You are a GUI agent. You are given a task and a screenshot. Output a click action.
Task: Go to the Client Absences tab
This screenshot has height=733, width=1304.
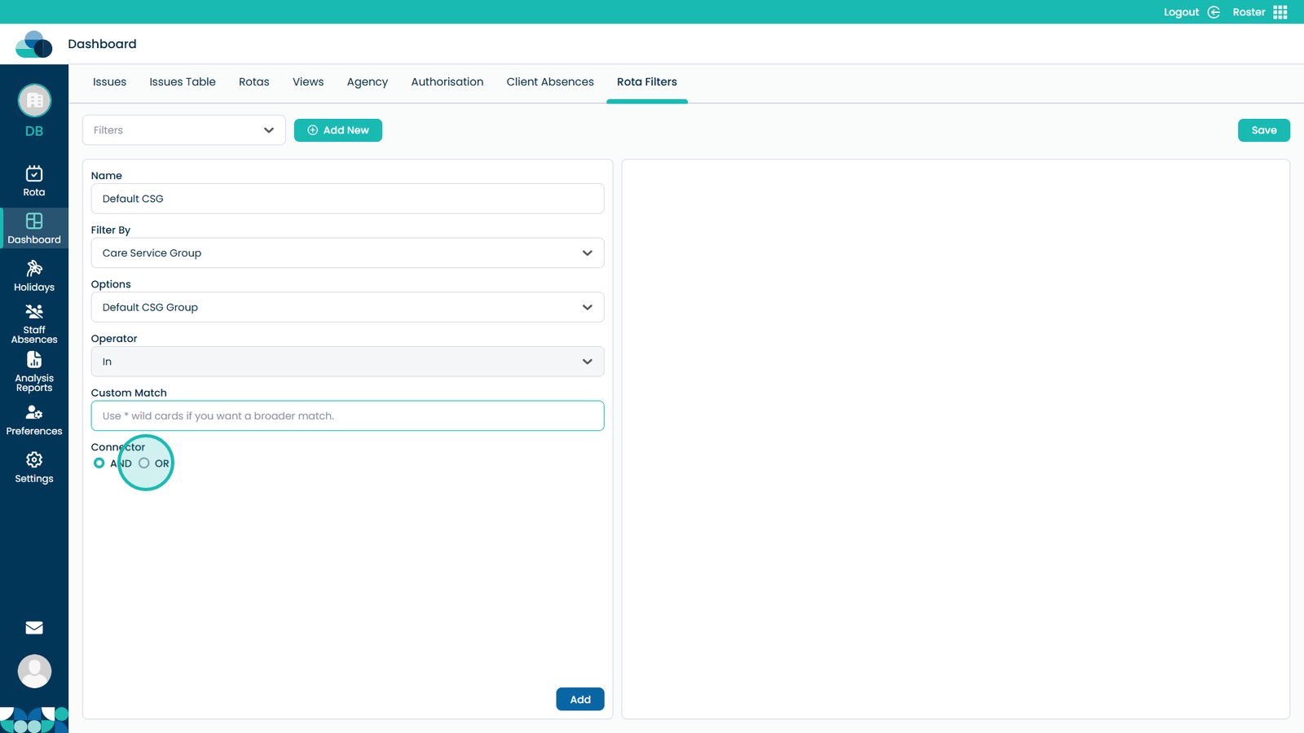pos(550,82)
